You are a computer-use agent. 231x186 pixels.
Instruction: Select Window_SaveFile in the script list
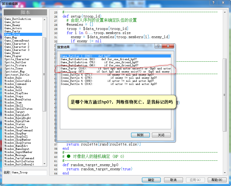point(16,127)
